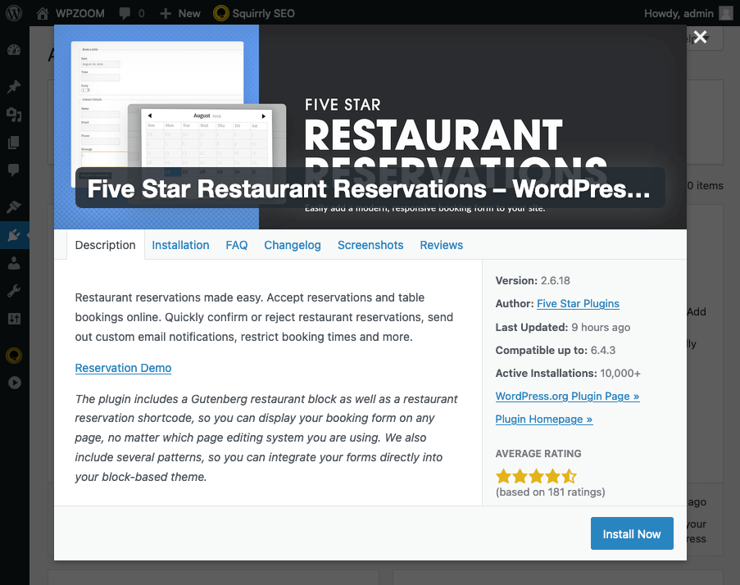This screenshot has height=585, width=740.
Task: Open the Five Star Plugins author link
Action: coord(578,304)
